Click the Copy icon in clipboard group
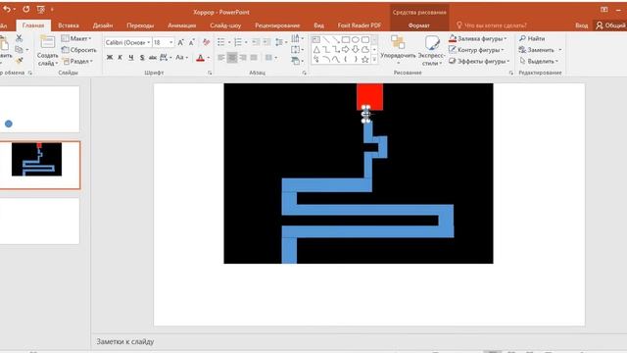This screenshot has width=627, height=353. (19, 50)
